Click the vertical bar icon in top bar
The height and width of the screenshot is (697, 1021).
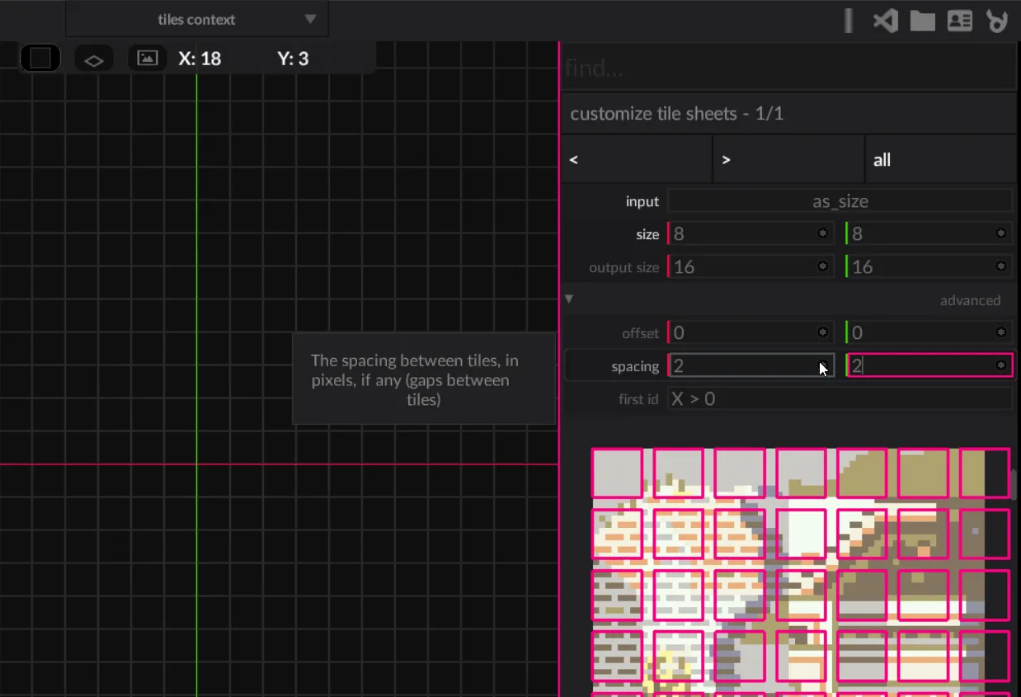point(848,21)
